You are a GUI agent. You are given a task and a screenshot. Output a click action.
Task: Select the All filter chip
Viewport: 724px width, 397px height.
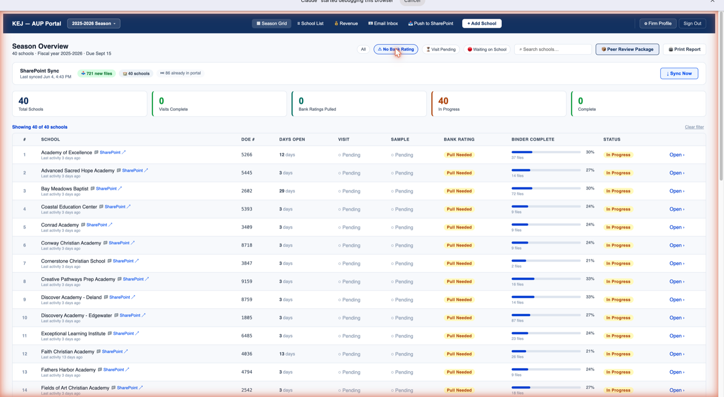[363, 49]
